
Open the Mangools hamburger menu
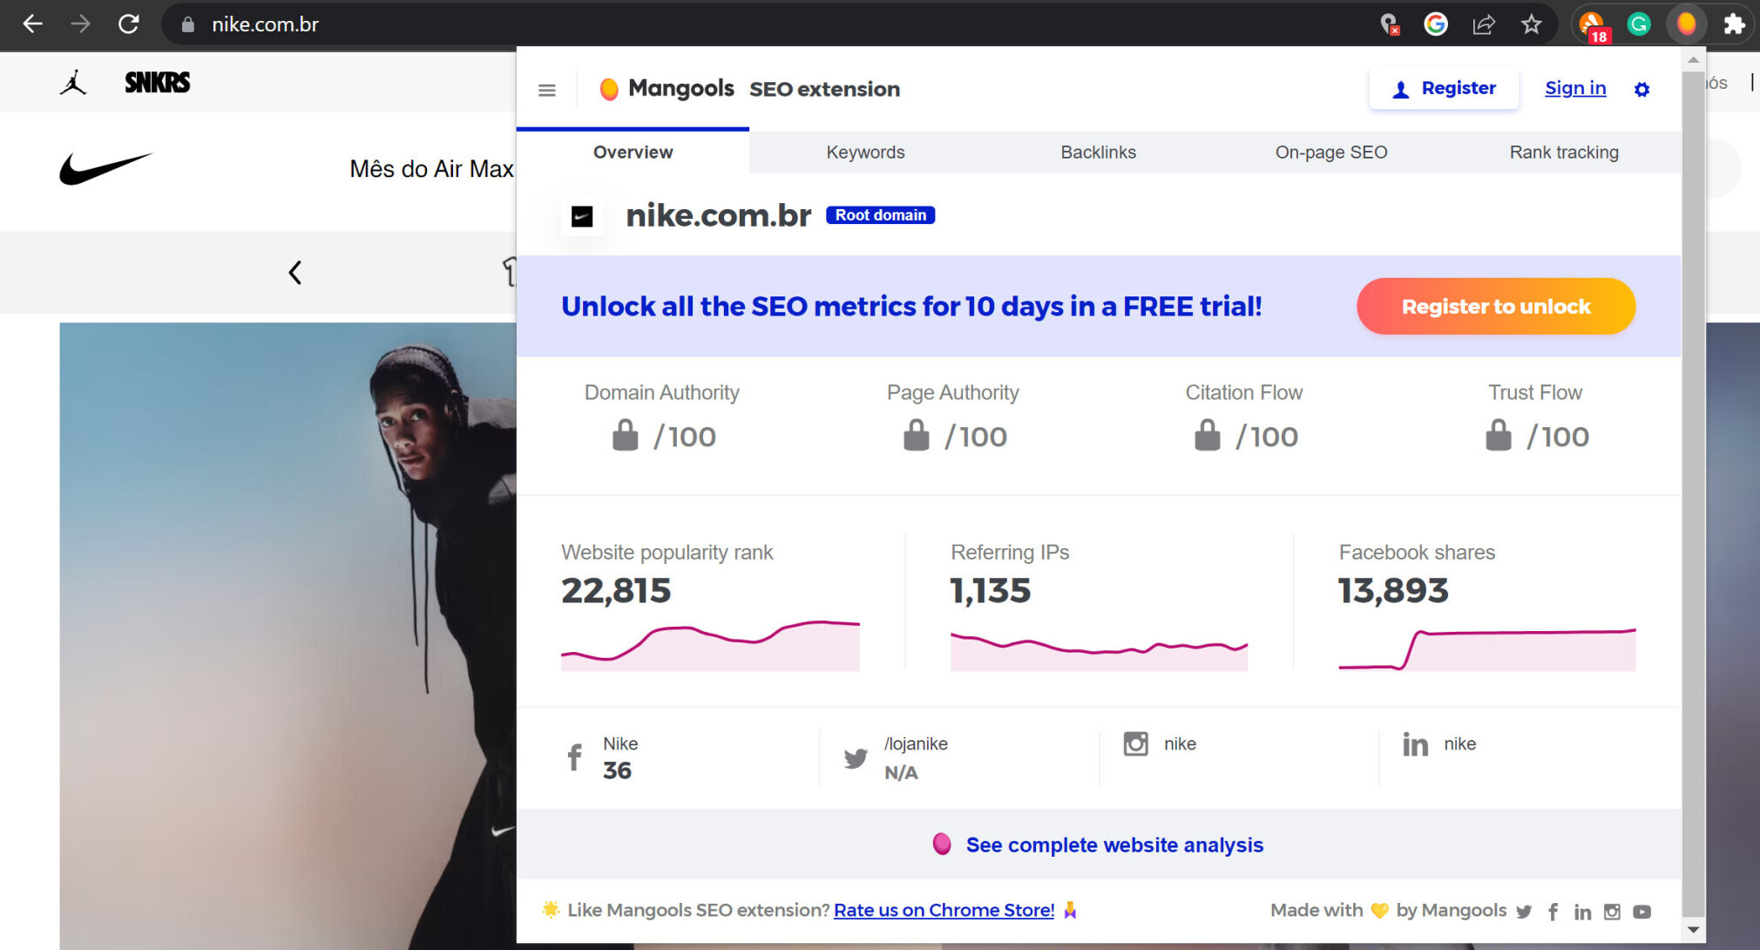[x=547, y=90]
